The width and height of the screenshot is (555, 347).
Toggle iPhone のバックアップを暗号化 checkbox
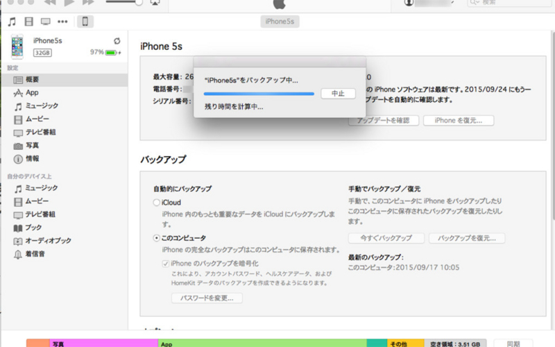click(165, 264)
